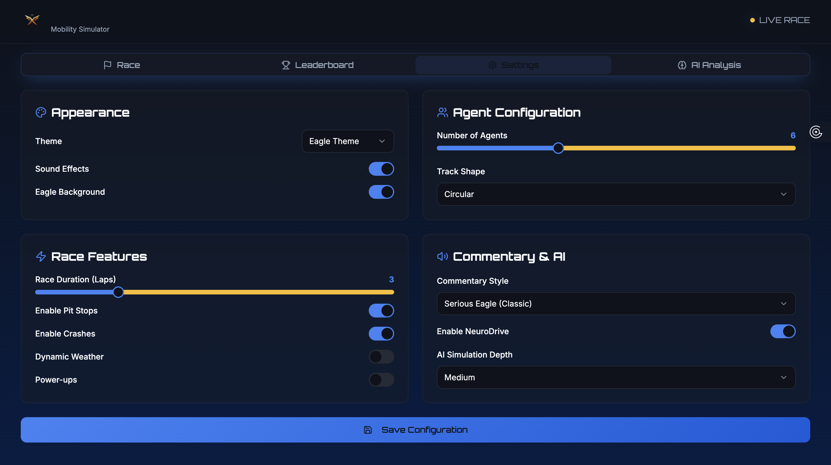Click the Number of Agents slider handle
Viewport: 831px width, 465px height.
click(x=558, y=148)
